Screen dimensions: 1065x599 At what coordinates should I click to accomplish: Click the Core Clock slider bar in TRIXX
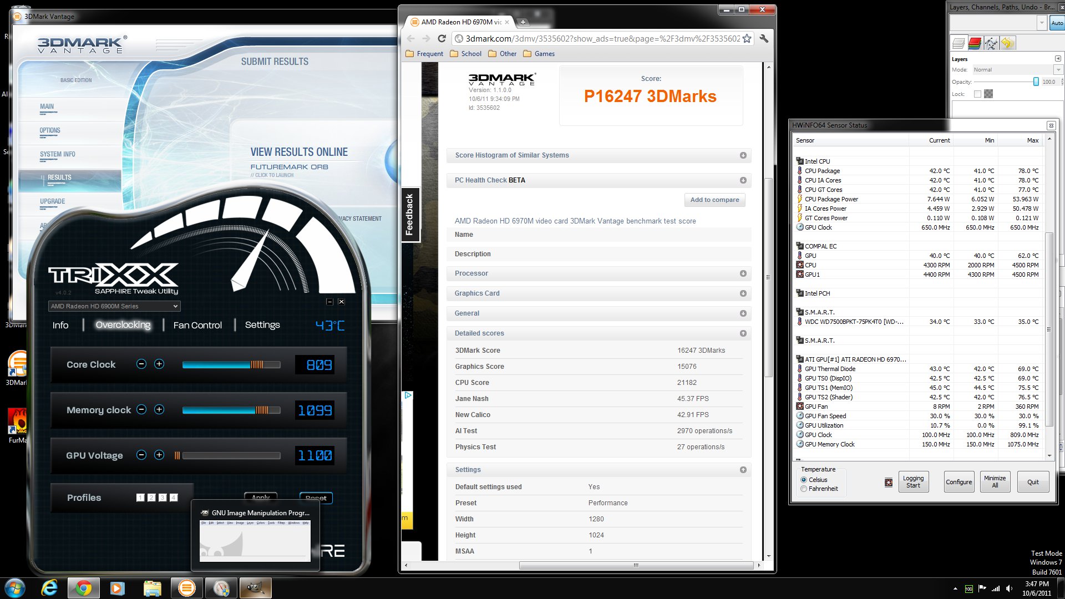tap(231, 364)
